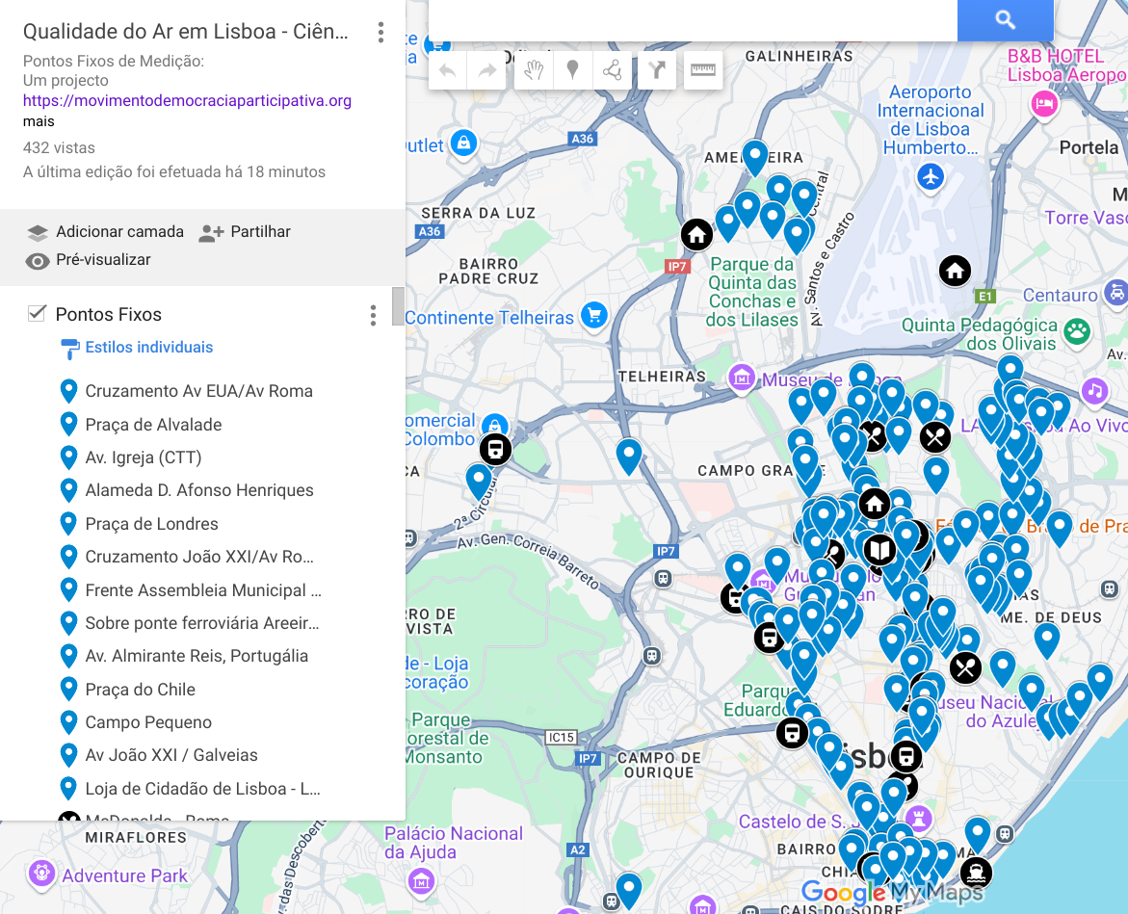Expand description with the 'mais' link
The width and height of the screenshot is (1128, 914).
pos(39,121)
